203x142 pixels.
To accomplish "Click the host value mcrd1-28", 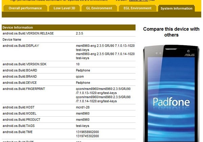I will 83,107.
